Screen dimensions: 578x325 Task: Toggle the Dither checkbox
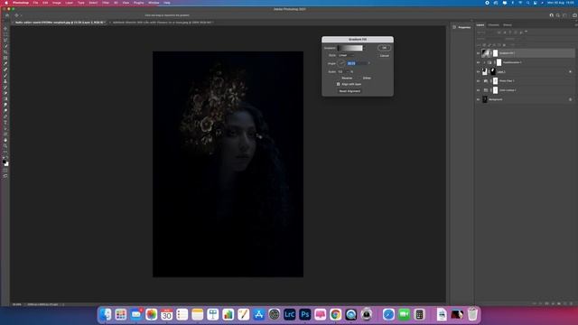(360, 79)
